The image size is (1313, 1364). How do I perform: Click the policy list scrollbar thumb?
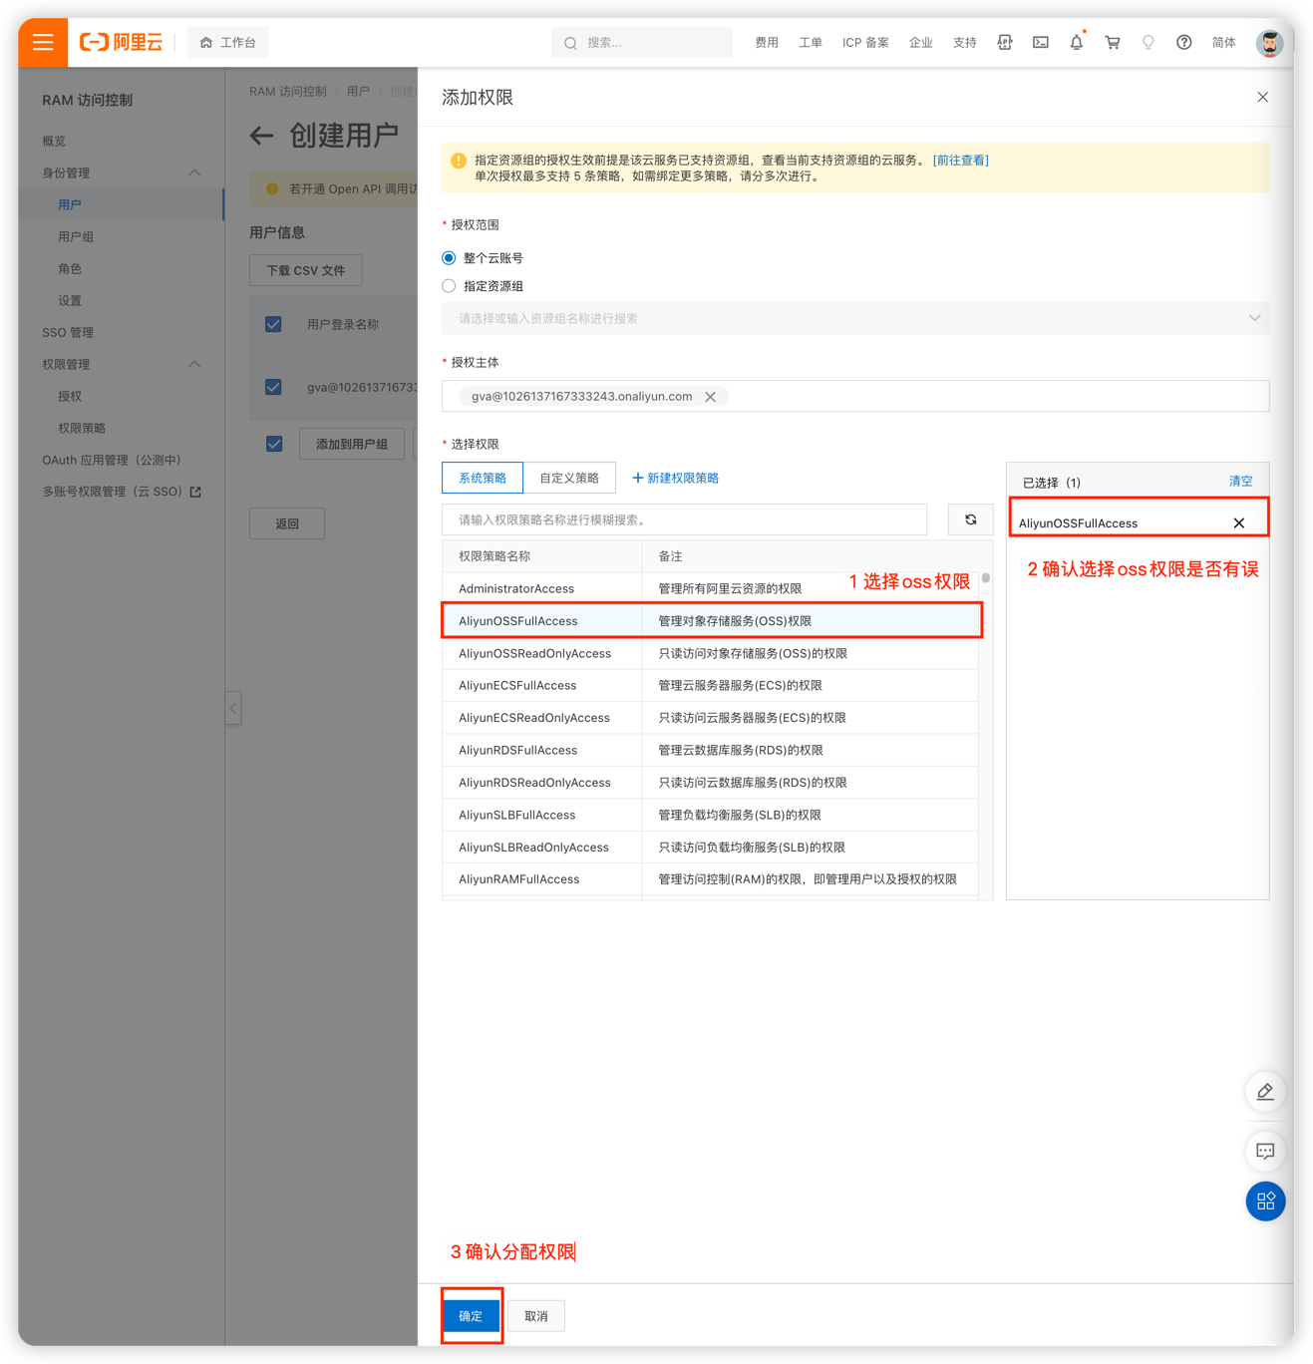tap(985, 578)
